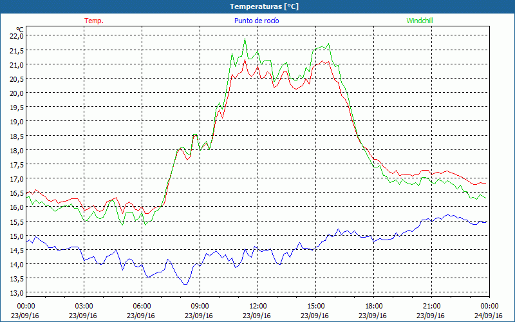515x322 pixels.
Task: Click the '24/09/16' date label
Action: point(489,316)
